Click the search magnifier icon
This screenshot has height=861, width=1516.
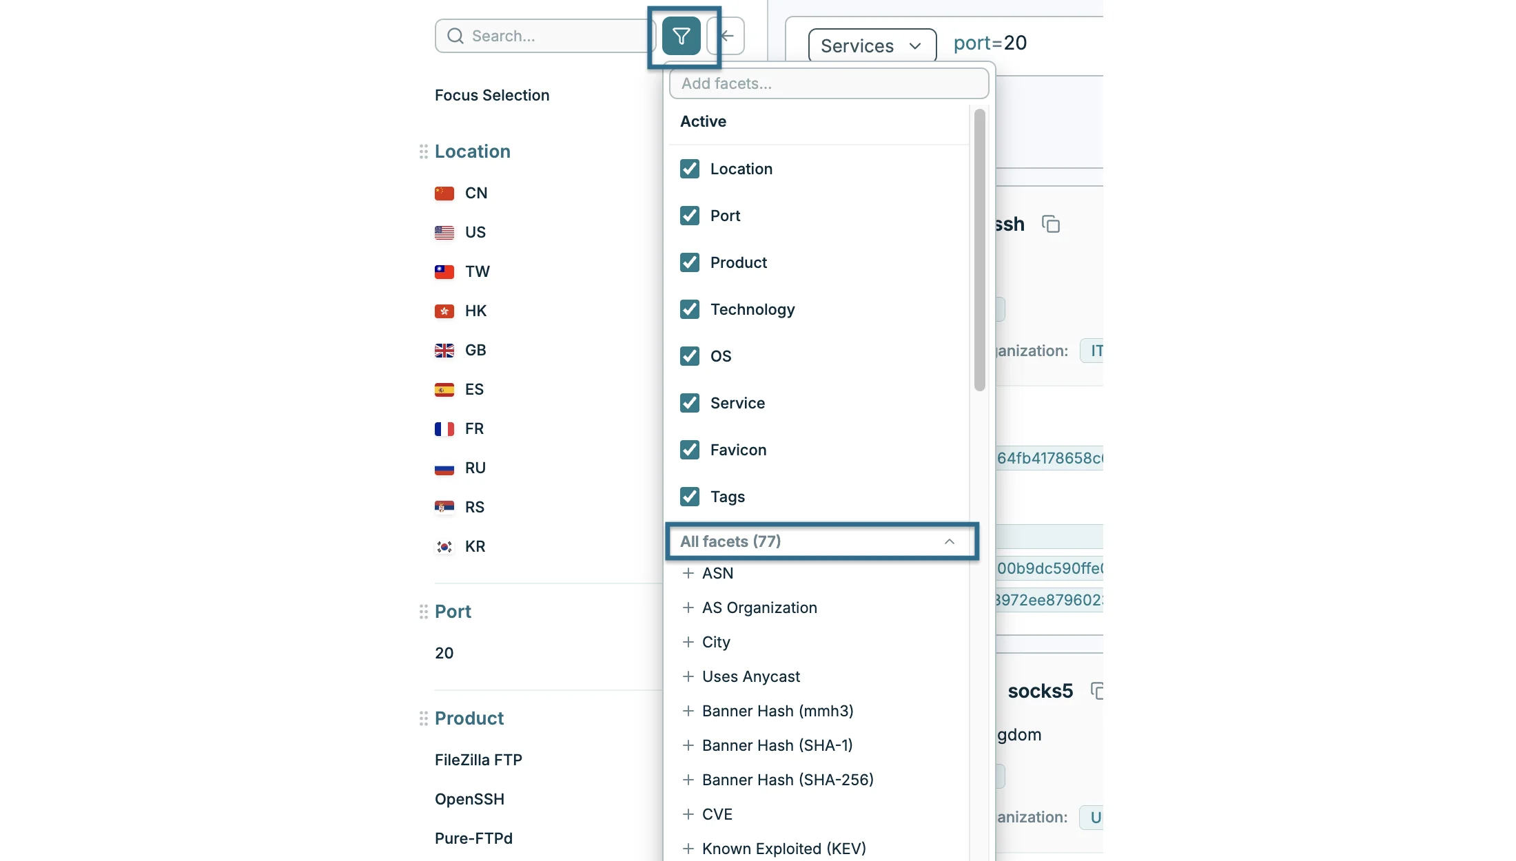click(455, 36)
